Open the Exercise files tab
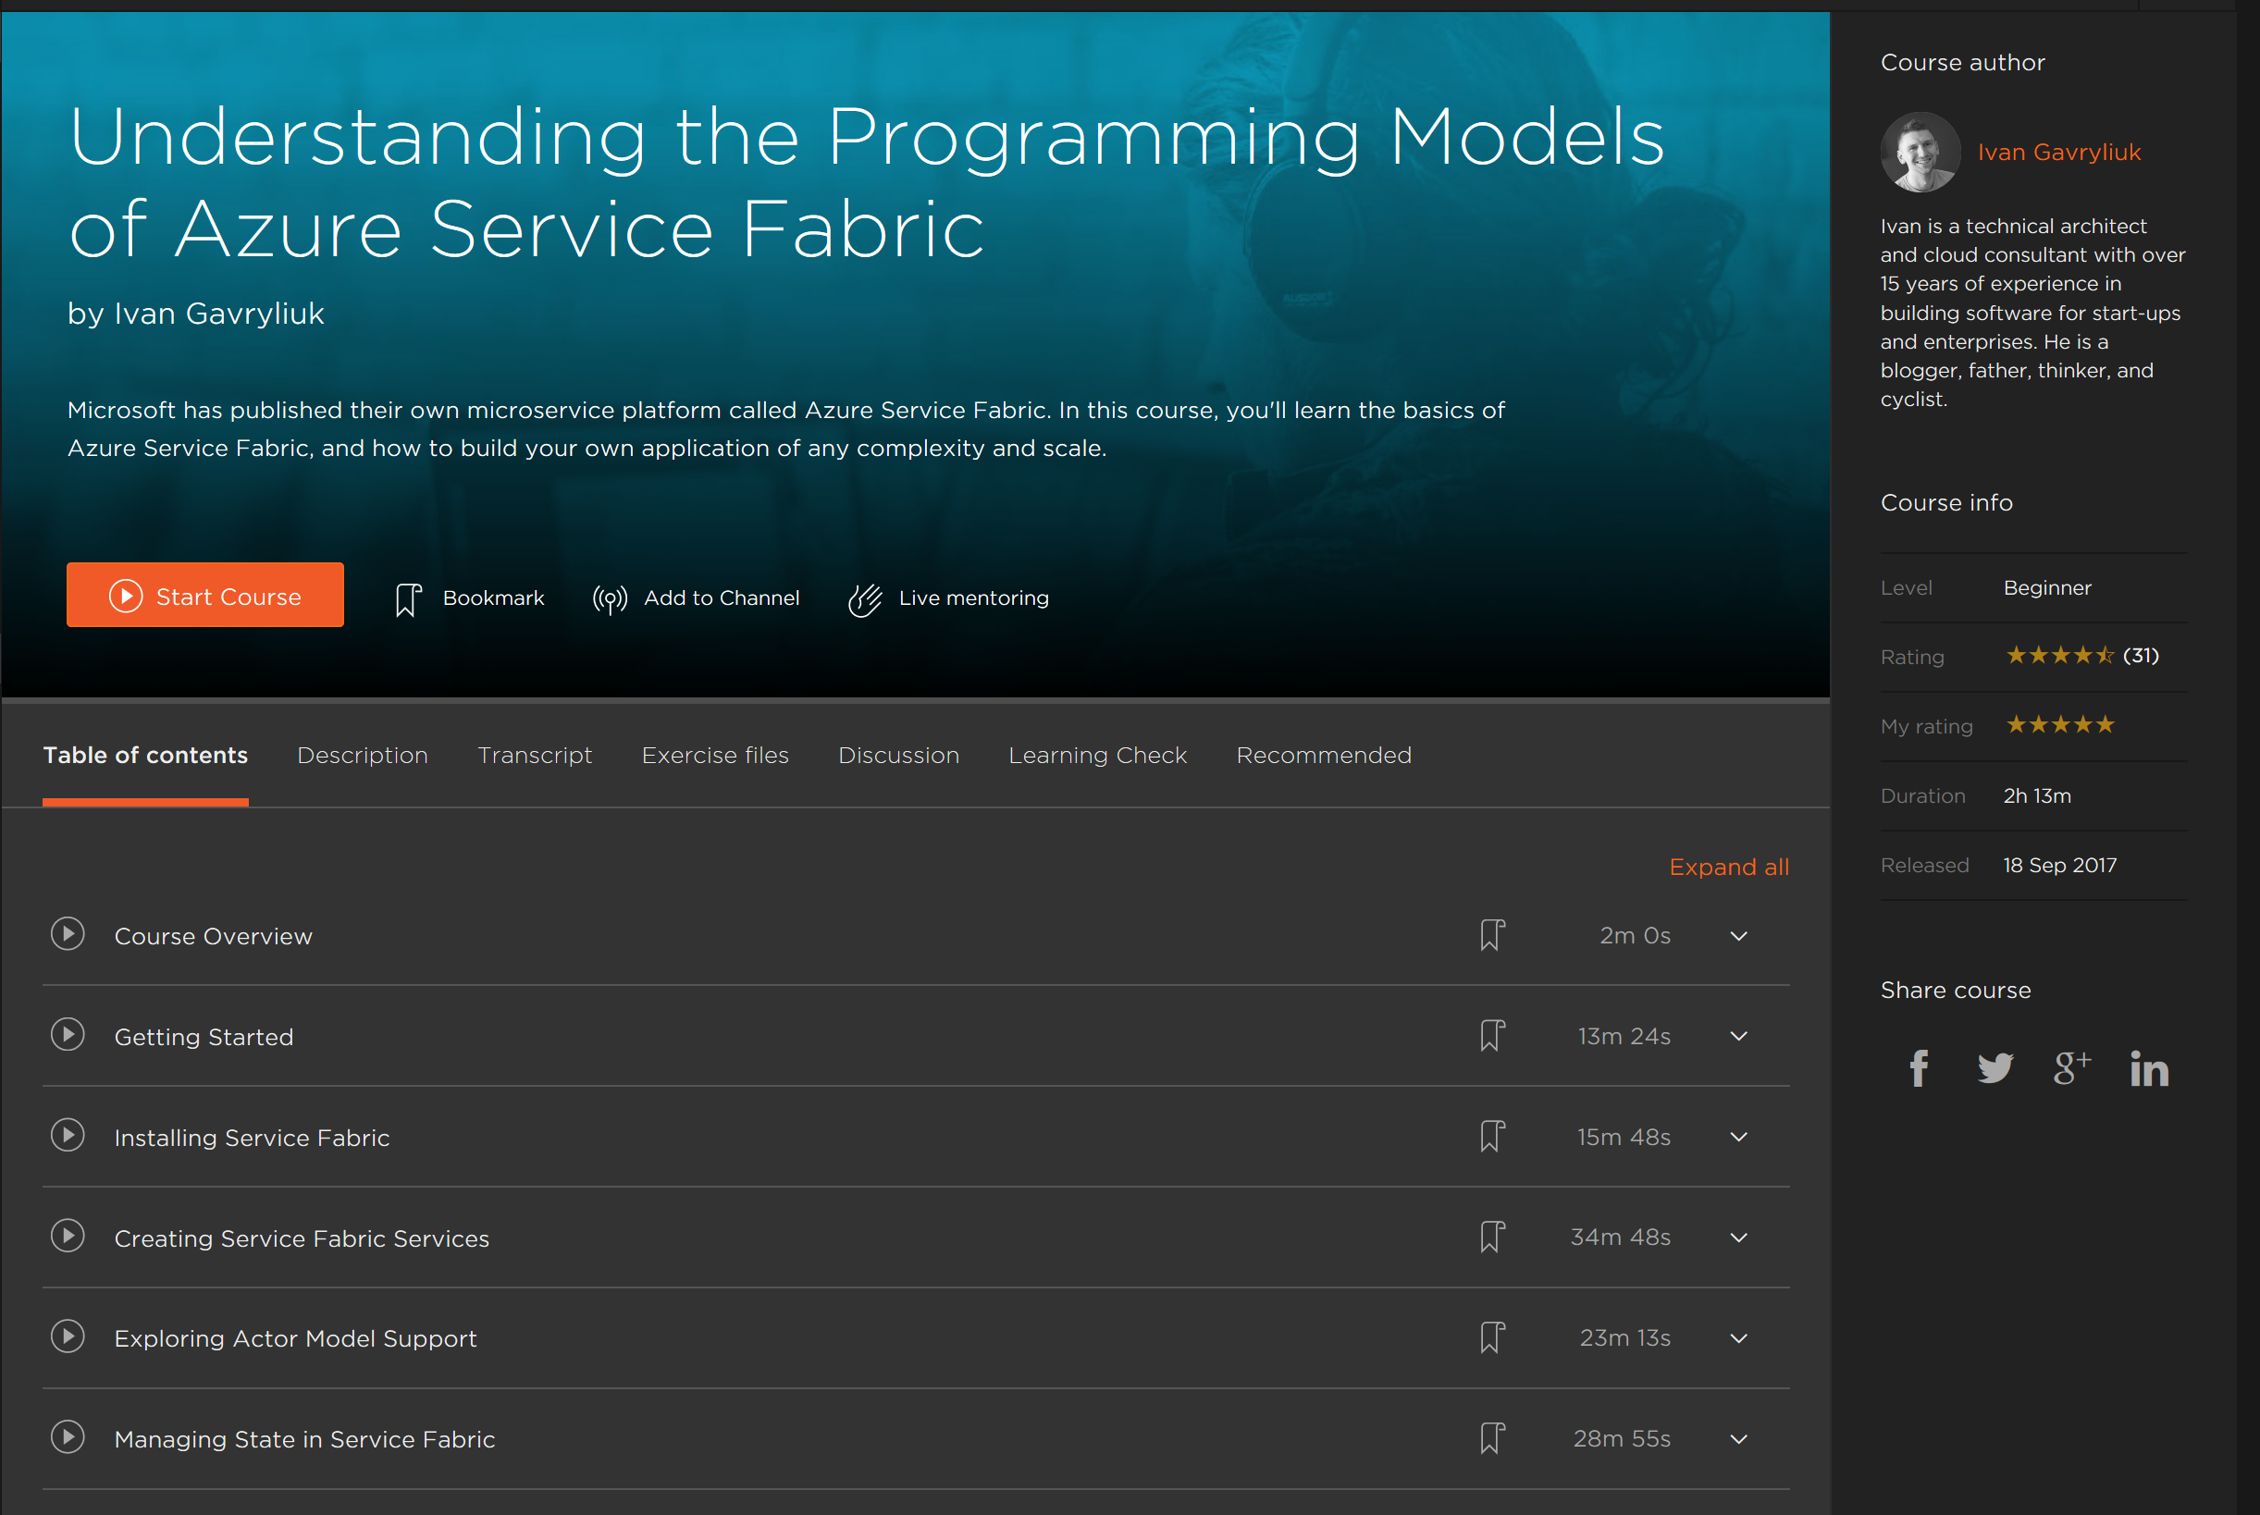The height and width of the screenshot is (1515, 2260). point(715,755)
